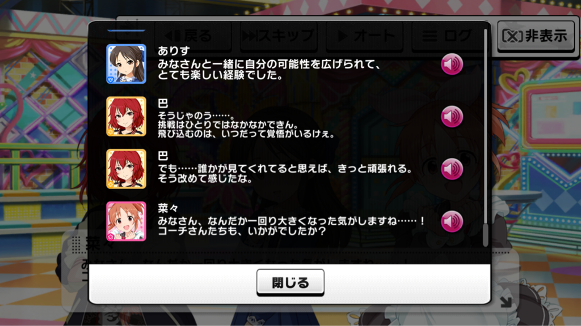Click Arisu's line about 可能性
581x326 pixels.
pos(269,70)
